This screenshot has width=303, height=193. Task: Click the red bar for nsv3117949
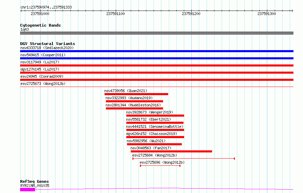coord(157,65)
